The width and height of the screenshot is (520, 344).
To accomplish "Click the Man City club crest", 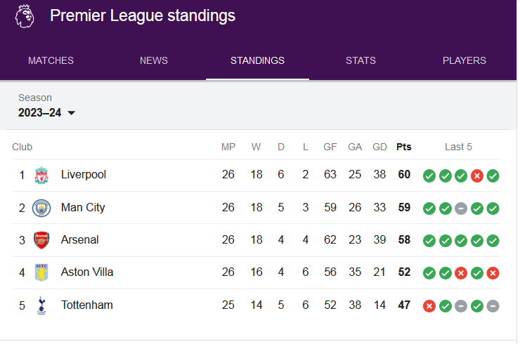I will click(41, 208).
